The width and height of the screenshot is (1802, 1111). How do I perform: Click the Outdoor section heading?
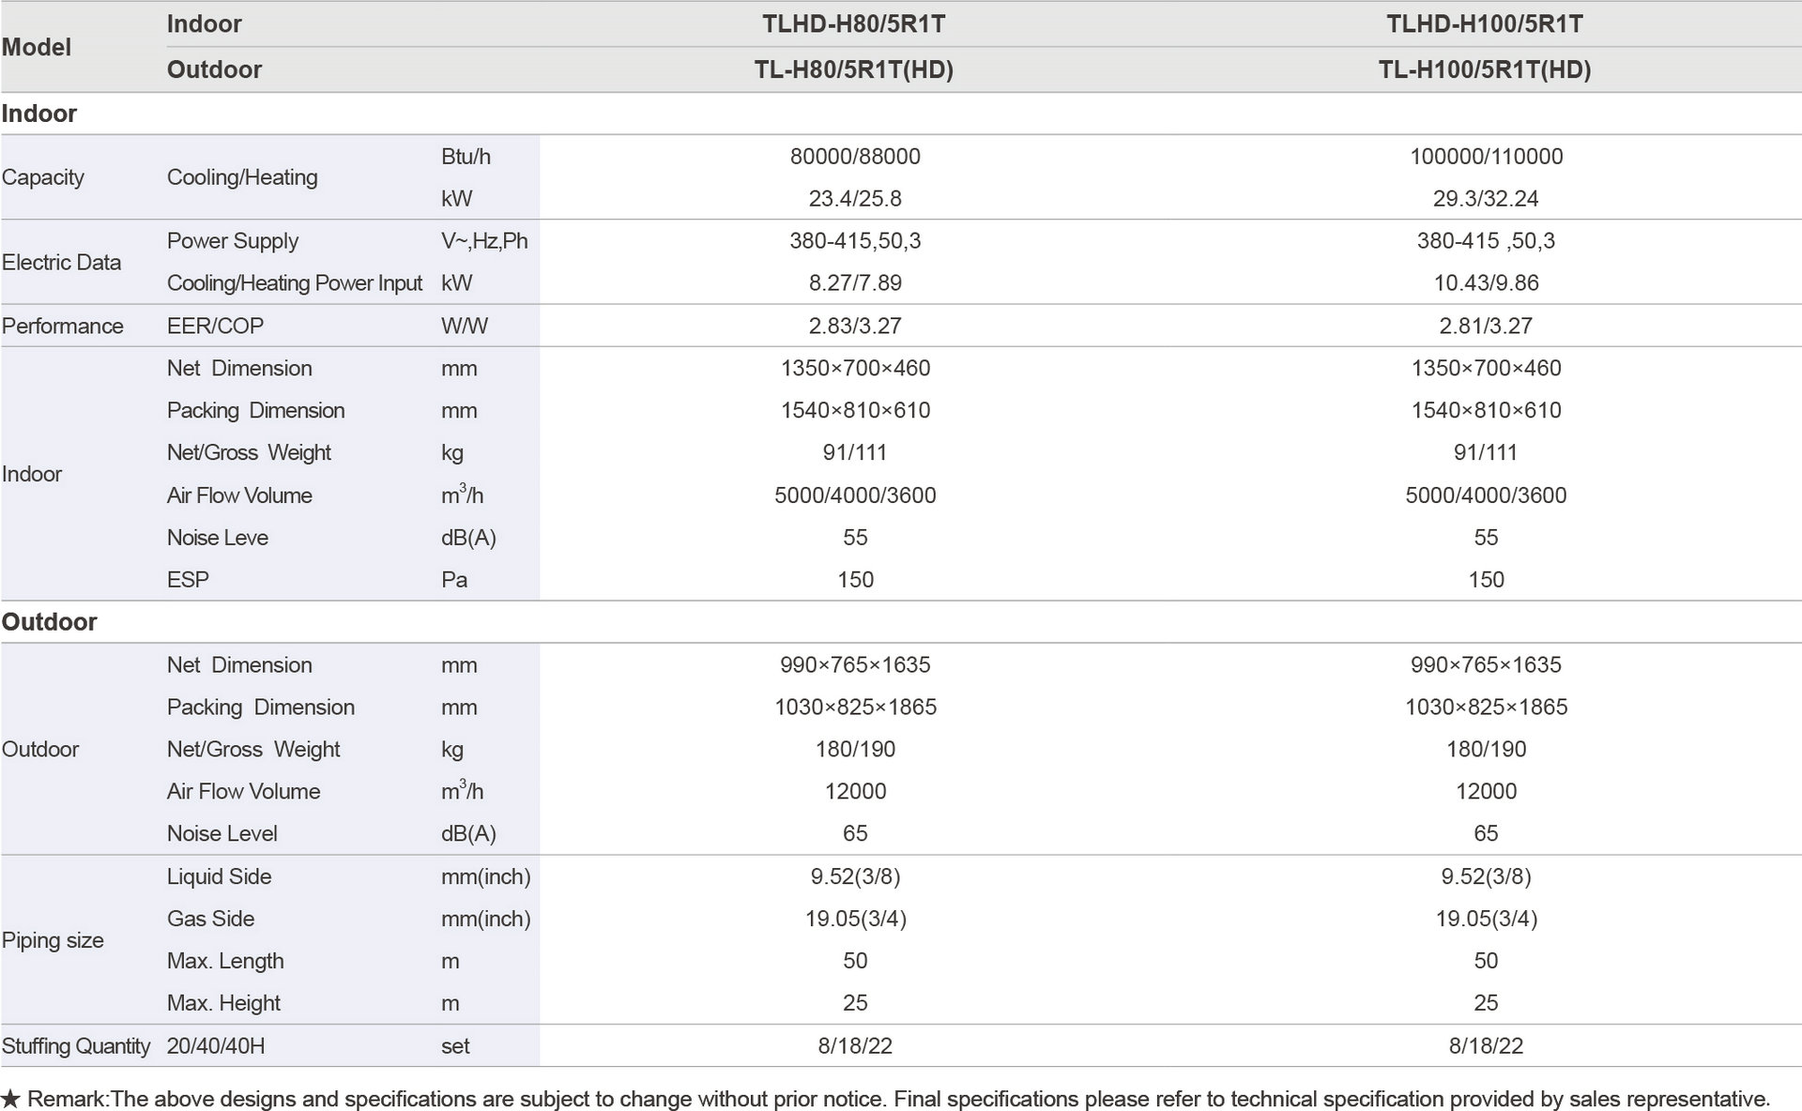click(x=49, y=622)
